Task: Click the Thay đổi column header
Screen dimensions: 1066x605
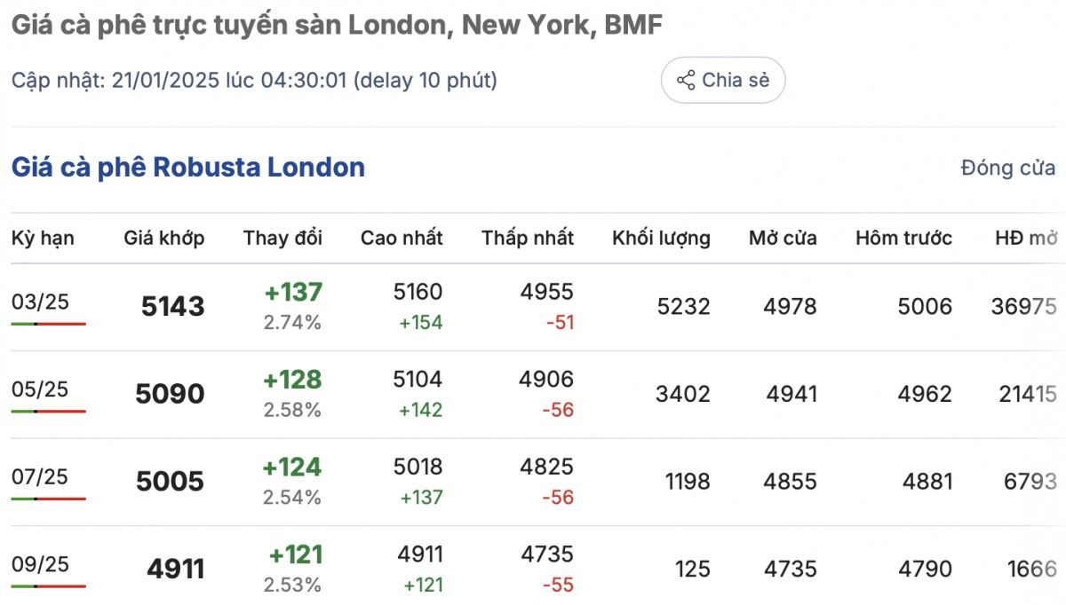Action: coord(282,238)
